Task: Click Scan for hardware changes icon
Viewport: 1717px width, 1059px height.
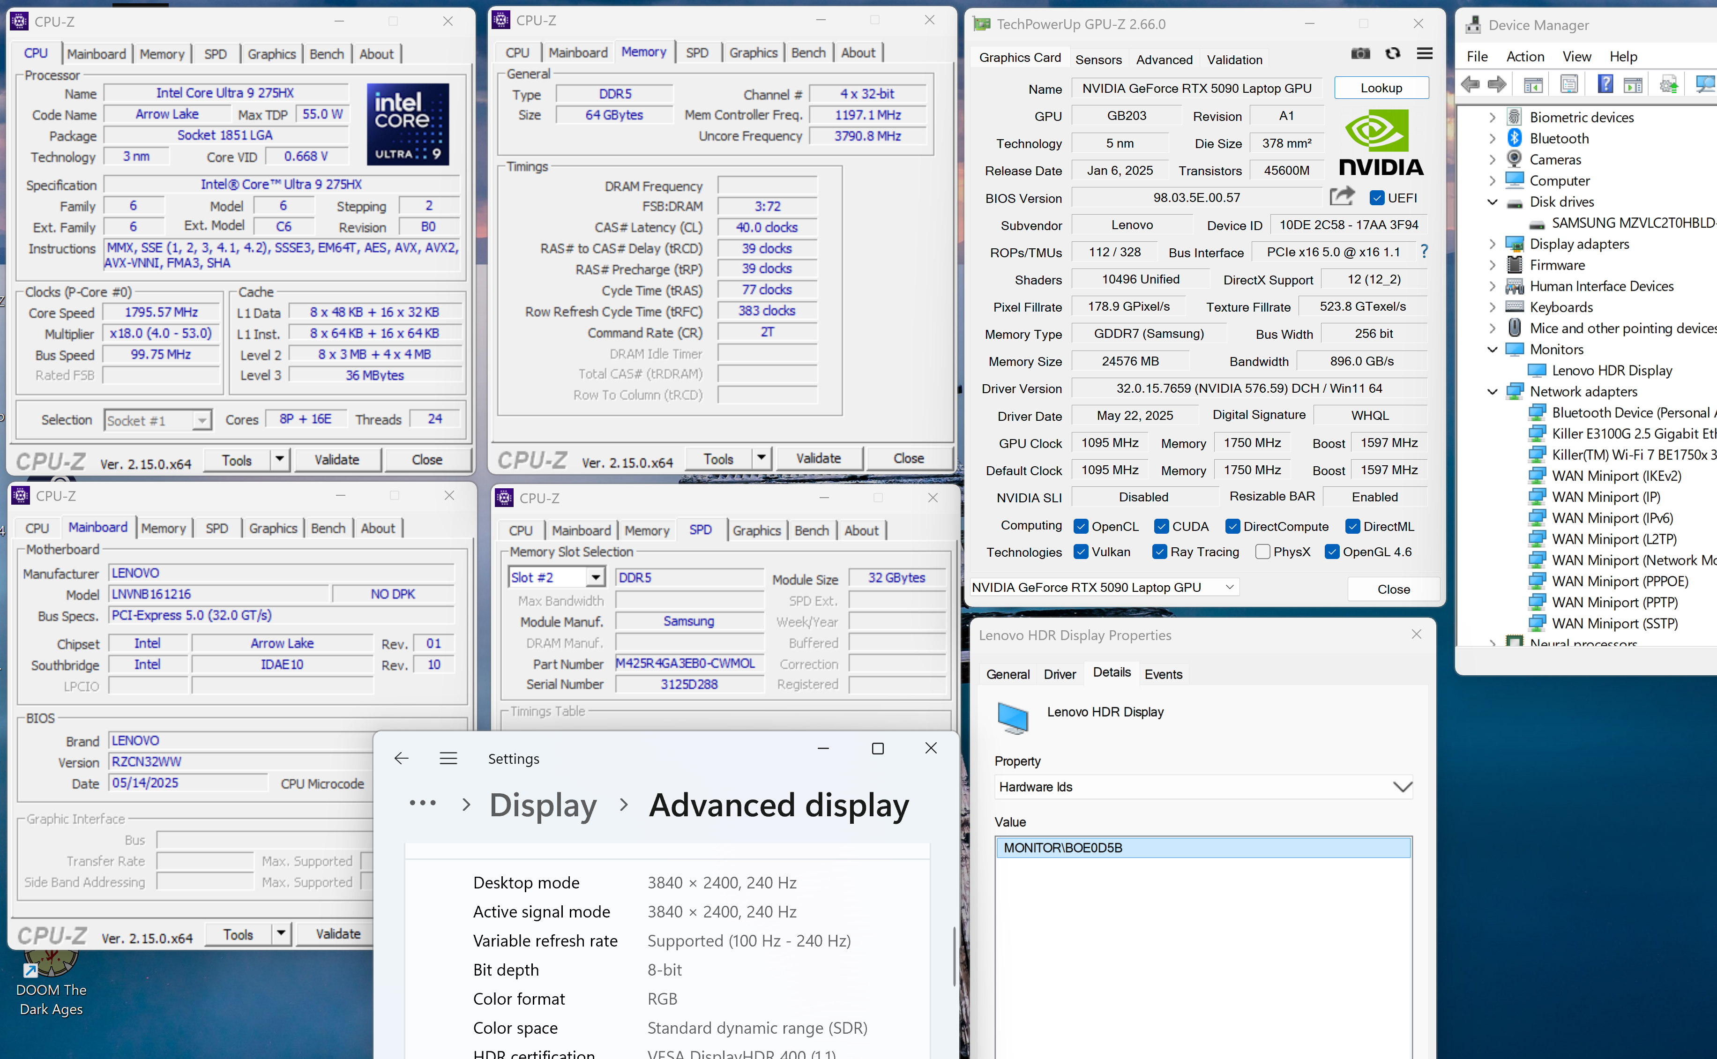Action: tap(1705, 85)
